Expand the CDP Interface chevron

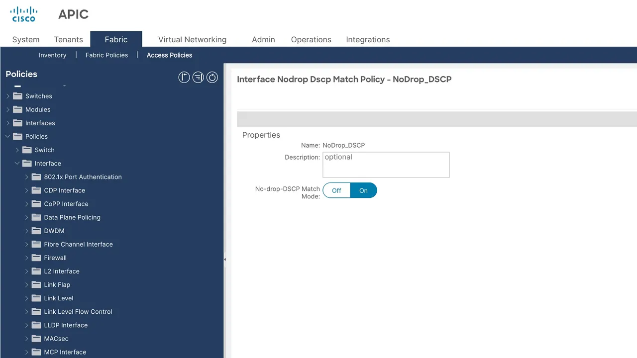tap(27, 190)
